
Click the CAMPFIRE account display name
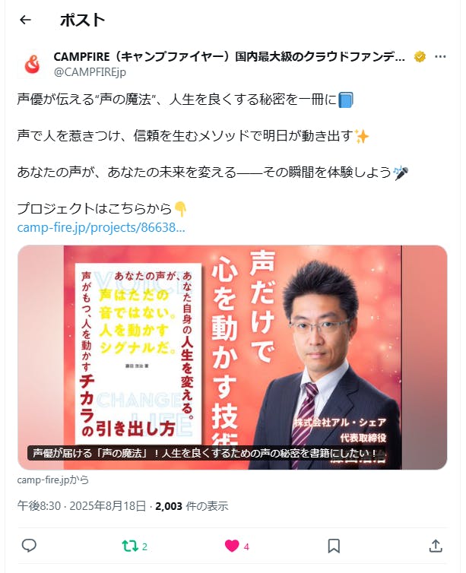229,57
